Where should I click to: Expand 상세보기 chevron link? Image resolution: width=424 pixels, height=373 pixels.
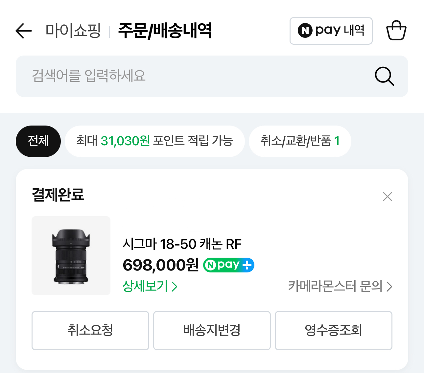[150, 286]
